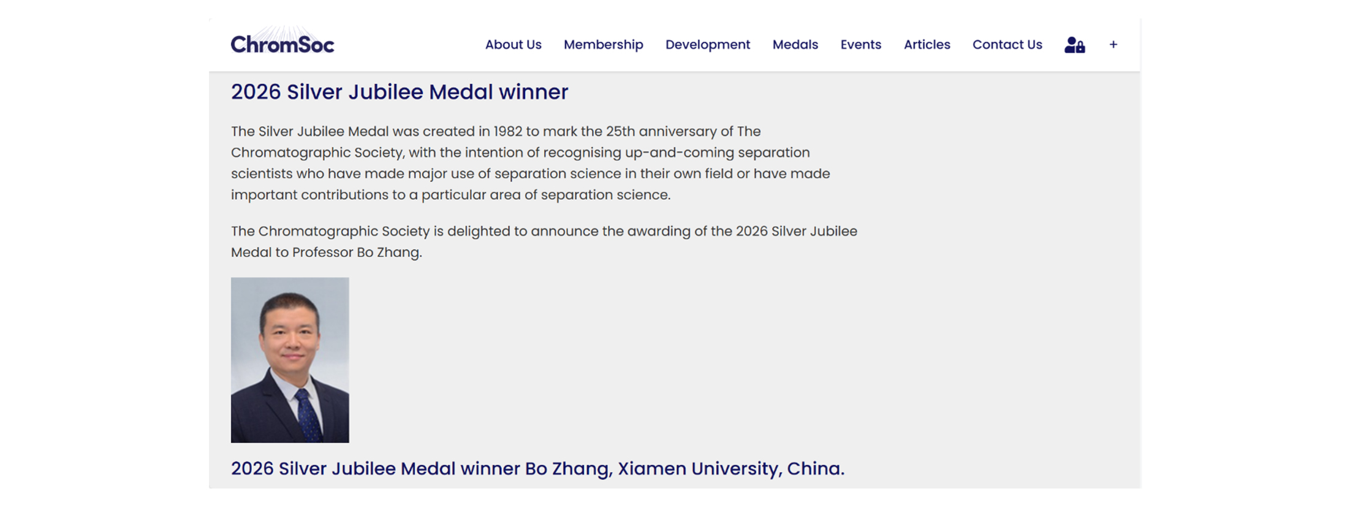
Task: Click the paragraph about the medal's 1982 creation
Action: [x=530, y=163]
